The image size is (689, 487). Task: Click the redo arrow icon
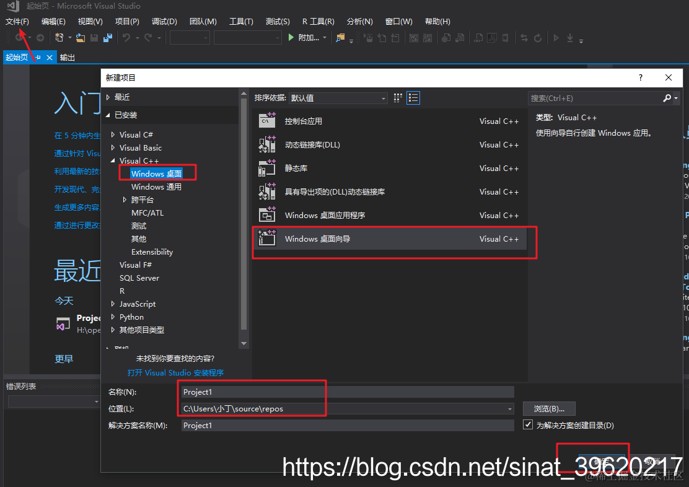tap(149, 38)
